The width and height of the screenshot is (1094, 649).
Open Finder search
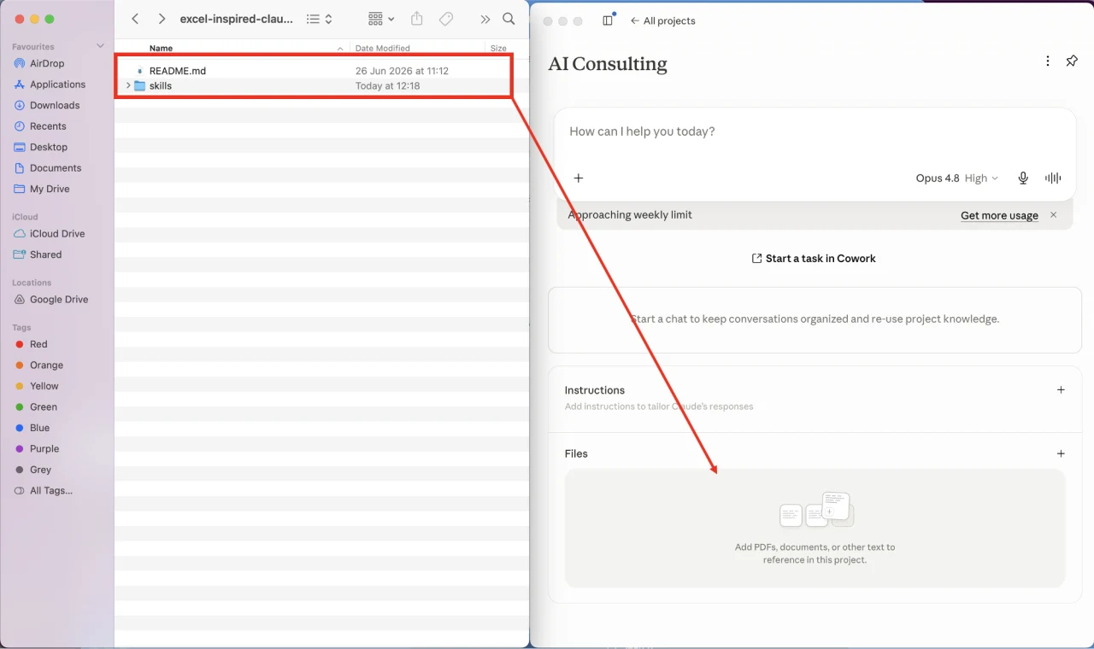point(509,19)
